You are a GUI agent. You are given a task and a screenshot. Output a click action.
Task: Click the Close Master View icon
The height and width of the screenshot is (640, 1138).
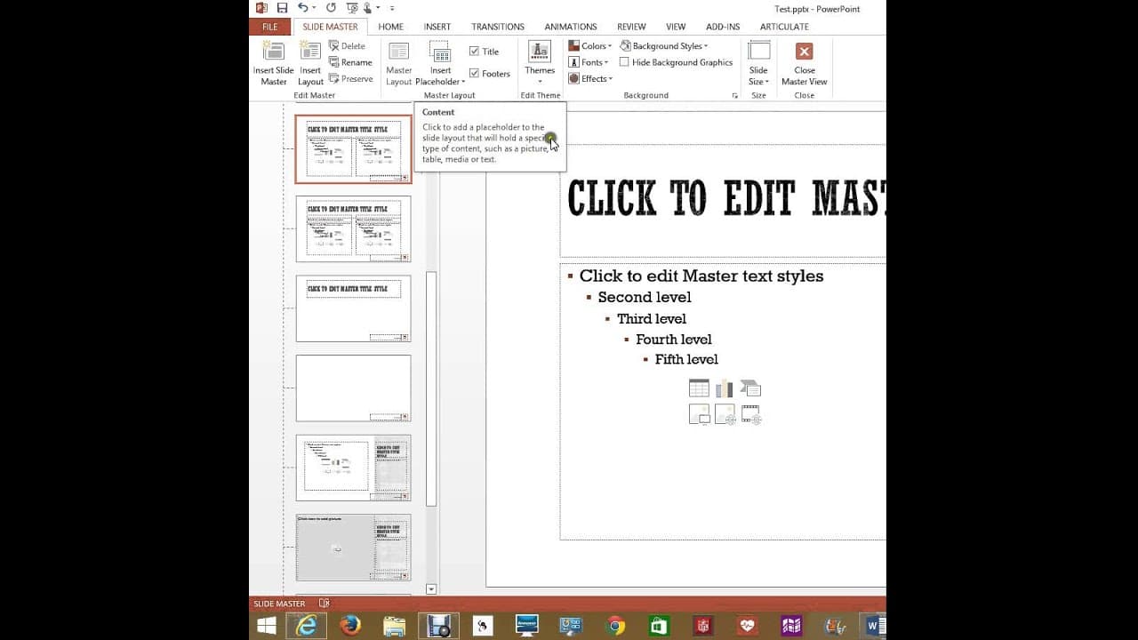pyautogui.click(x=804, y=52)
